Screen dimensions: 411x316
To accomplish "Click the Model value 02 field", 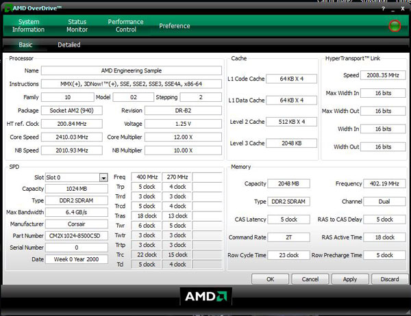I will [x=134, y=97].
